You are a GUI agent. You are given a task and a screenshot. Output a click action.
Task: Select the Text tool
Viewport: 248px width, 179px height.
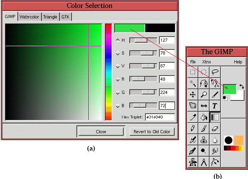click(x=215, y=106)
